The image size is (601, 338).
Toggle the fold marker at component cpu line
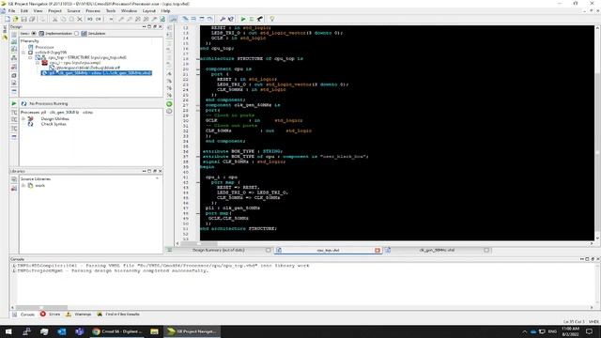coord(198,69)
